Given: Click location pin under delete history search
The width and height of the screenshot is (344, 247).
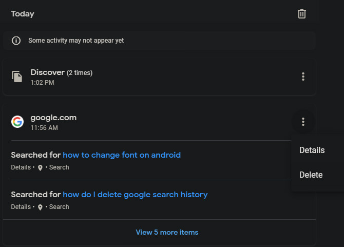Looking at the screenshot, I should point(40,207).
